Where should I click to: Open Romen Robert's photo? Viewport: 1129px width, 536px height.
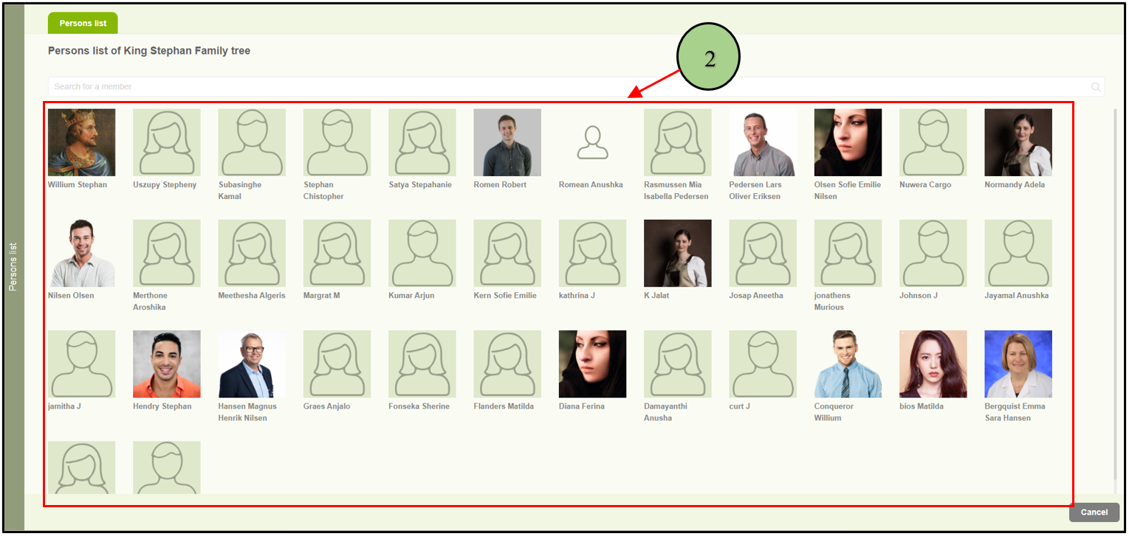507,142
